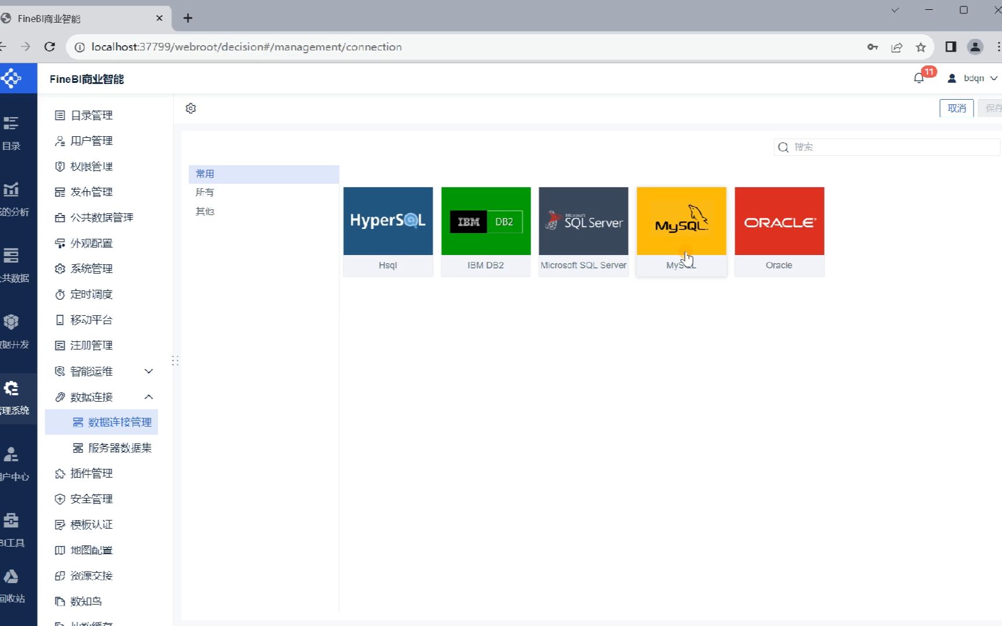This screenshot has width=1002, height=626.
Task: Click the browser address bar URL
Action: click(246, 47)
